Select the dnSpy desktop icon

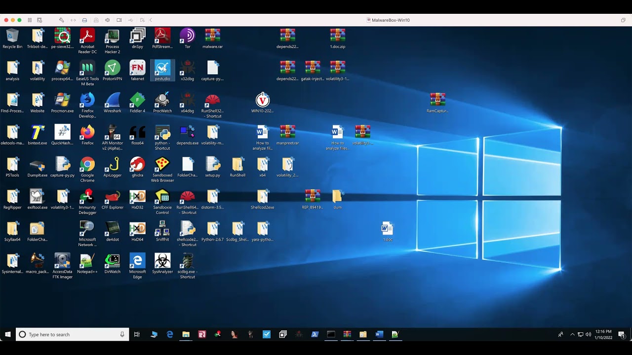coord(137,38)
